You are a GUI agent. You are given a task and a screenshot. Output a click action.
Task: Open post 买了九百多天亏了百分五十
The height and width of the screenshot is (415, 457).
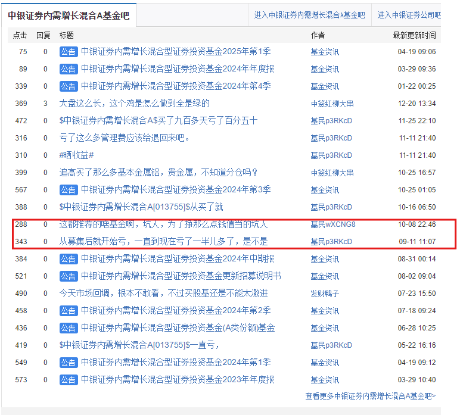pos(158,120)
